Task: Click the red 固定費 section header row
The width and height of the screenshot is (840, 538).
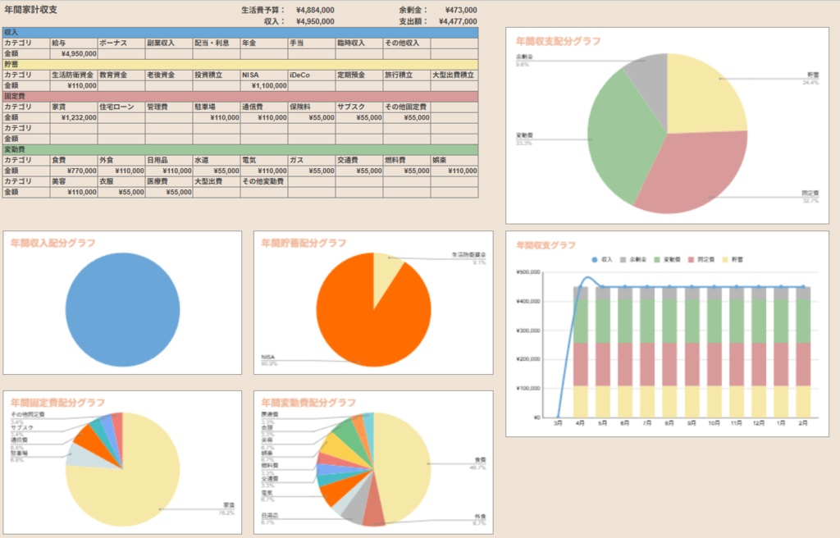Action: tap(240, 97)
